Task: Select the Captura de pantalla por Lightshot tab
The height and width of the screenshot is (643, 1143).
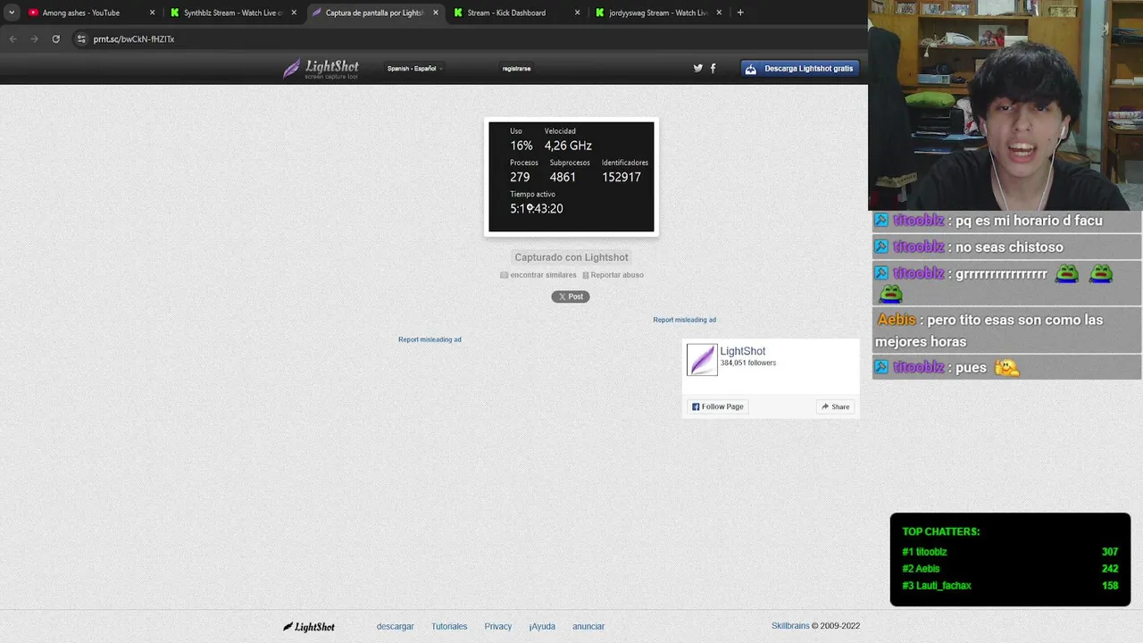Action: pyautogui.click(x=374, y=13)
